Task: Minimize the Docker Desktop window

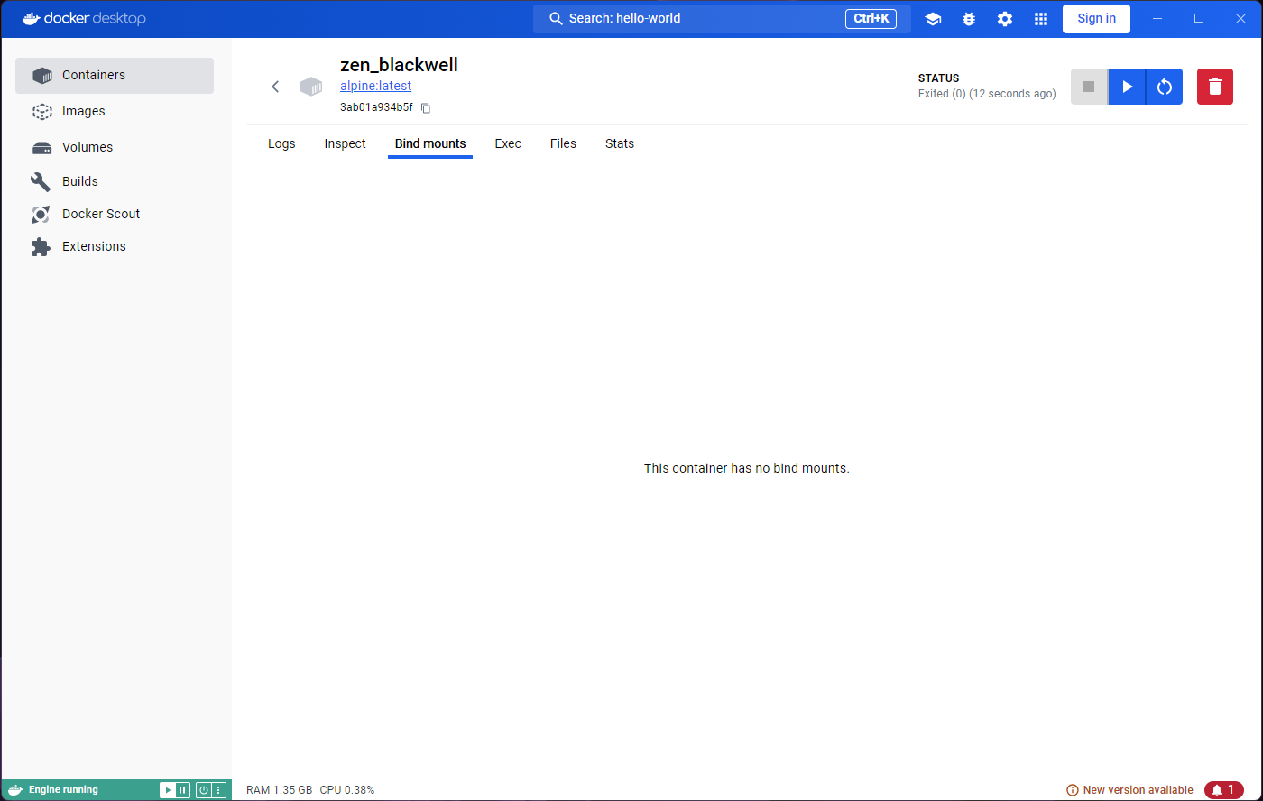Action: 1157,19
